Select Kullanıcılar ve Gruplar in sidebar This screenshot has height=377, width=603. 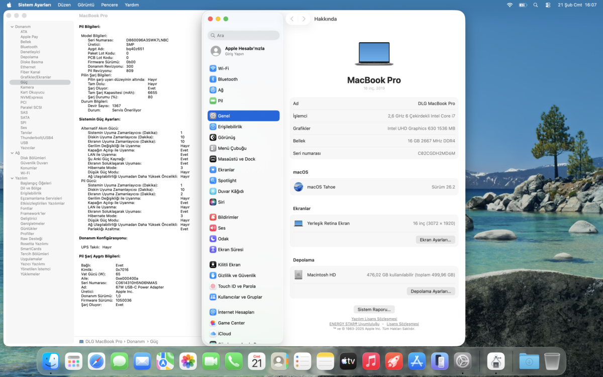[243, 297]
